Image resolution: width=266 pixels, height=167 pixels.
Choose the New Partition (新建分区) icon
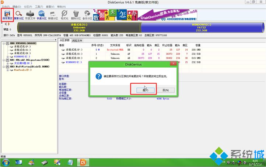coord(53,15)
